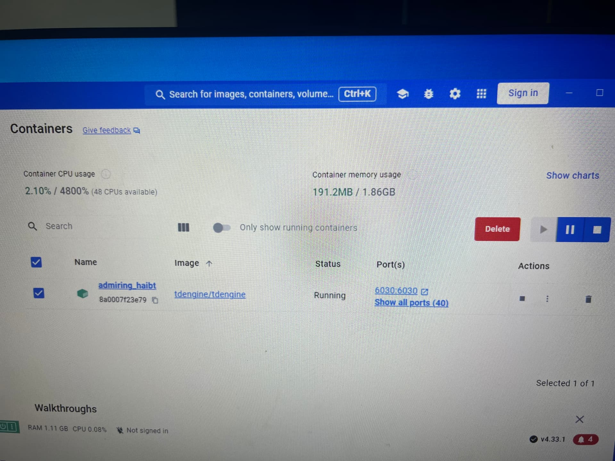Expand Show all ports (40)

coord(411,303)
